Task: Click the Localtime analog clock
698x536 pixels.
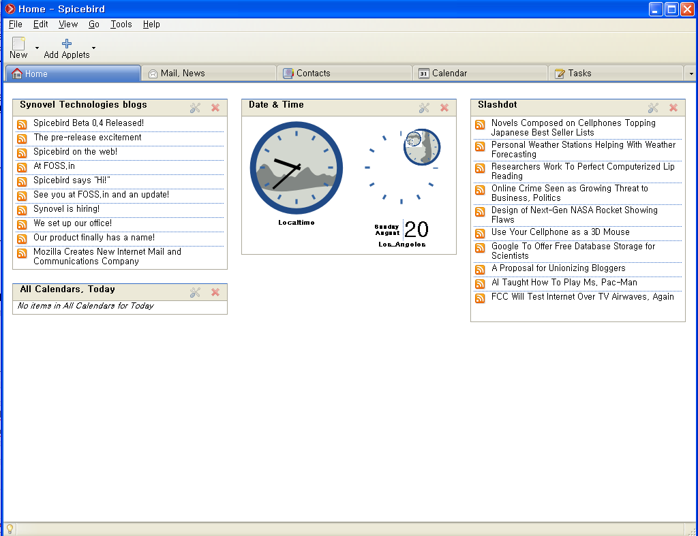Action: click(297, 168)
